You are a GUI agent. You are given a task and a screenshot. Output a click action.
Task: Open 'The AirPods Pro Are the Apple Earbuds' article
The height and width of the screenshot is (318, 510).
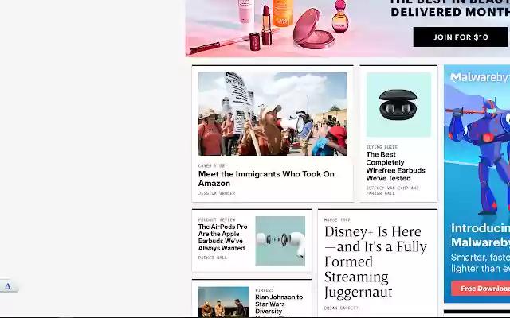[223, 237]
